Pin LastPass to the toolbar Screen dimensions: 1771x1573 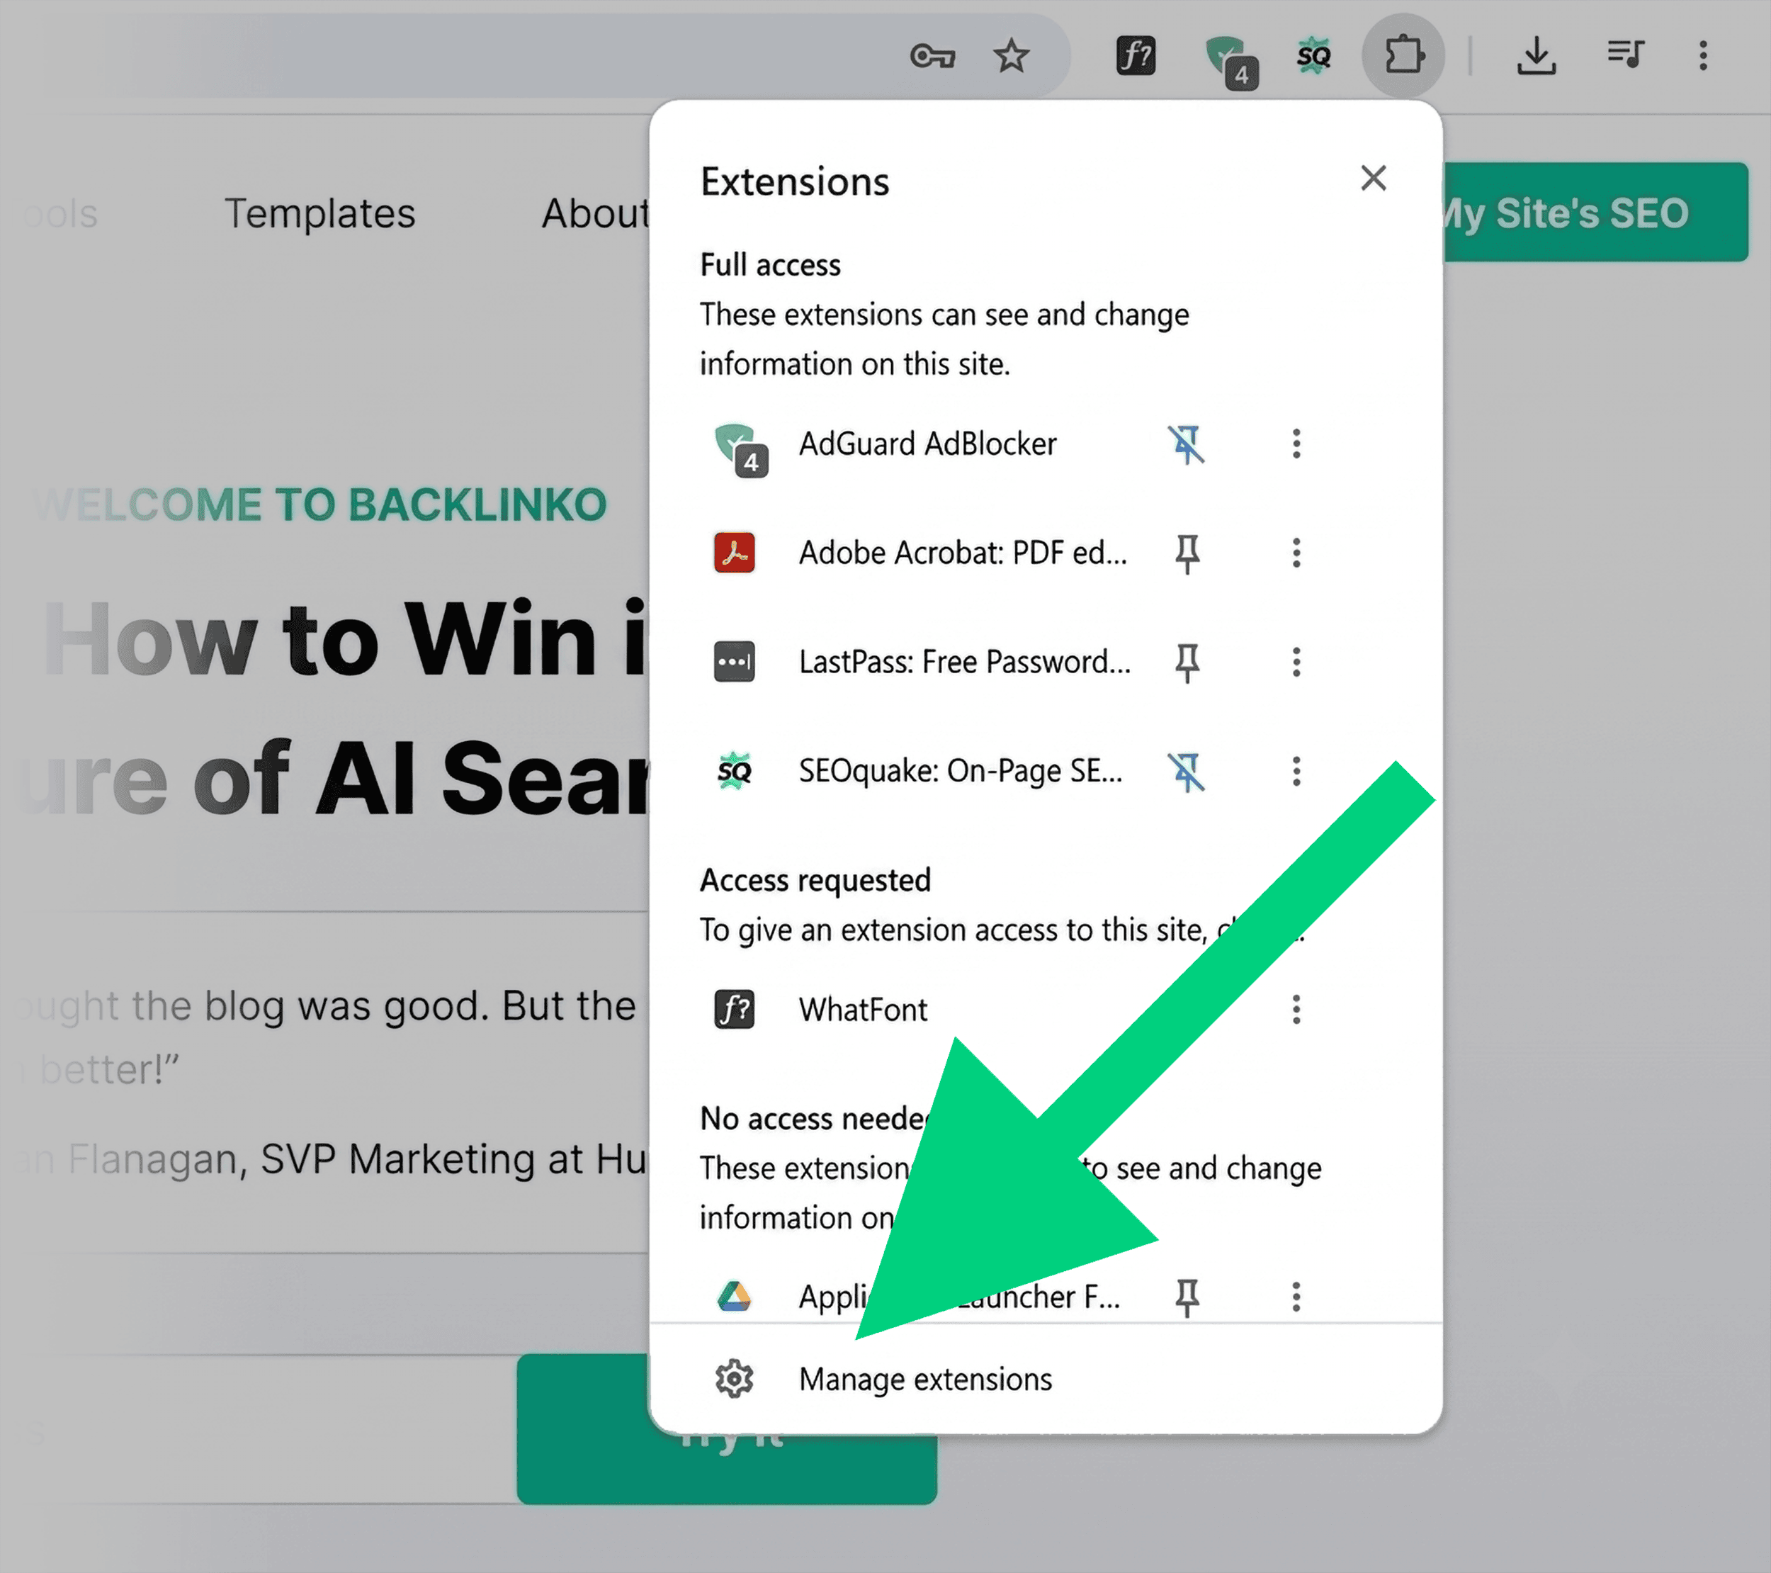click(x=1187, y=663)
